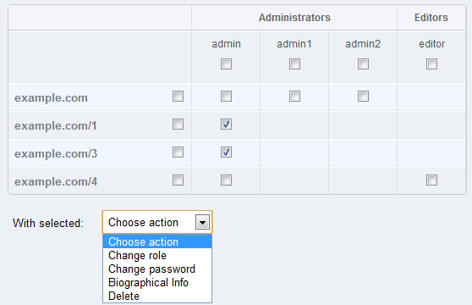This screenshot has height=305, width=472.
Task: Uncheck admin on example.com/1
Action: pyautogui.click(x=226, y=125)
